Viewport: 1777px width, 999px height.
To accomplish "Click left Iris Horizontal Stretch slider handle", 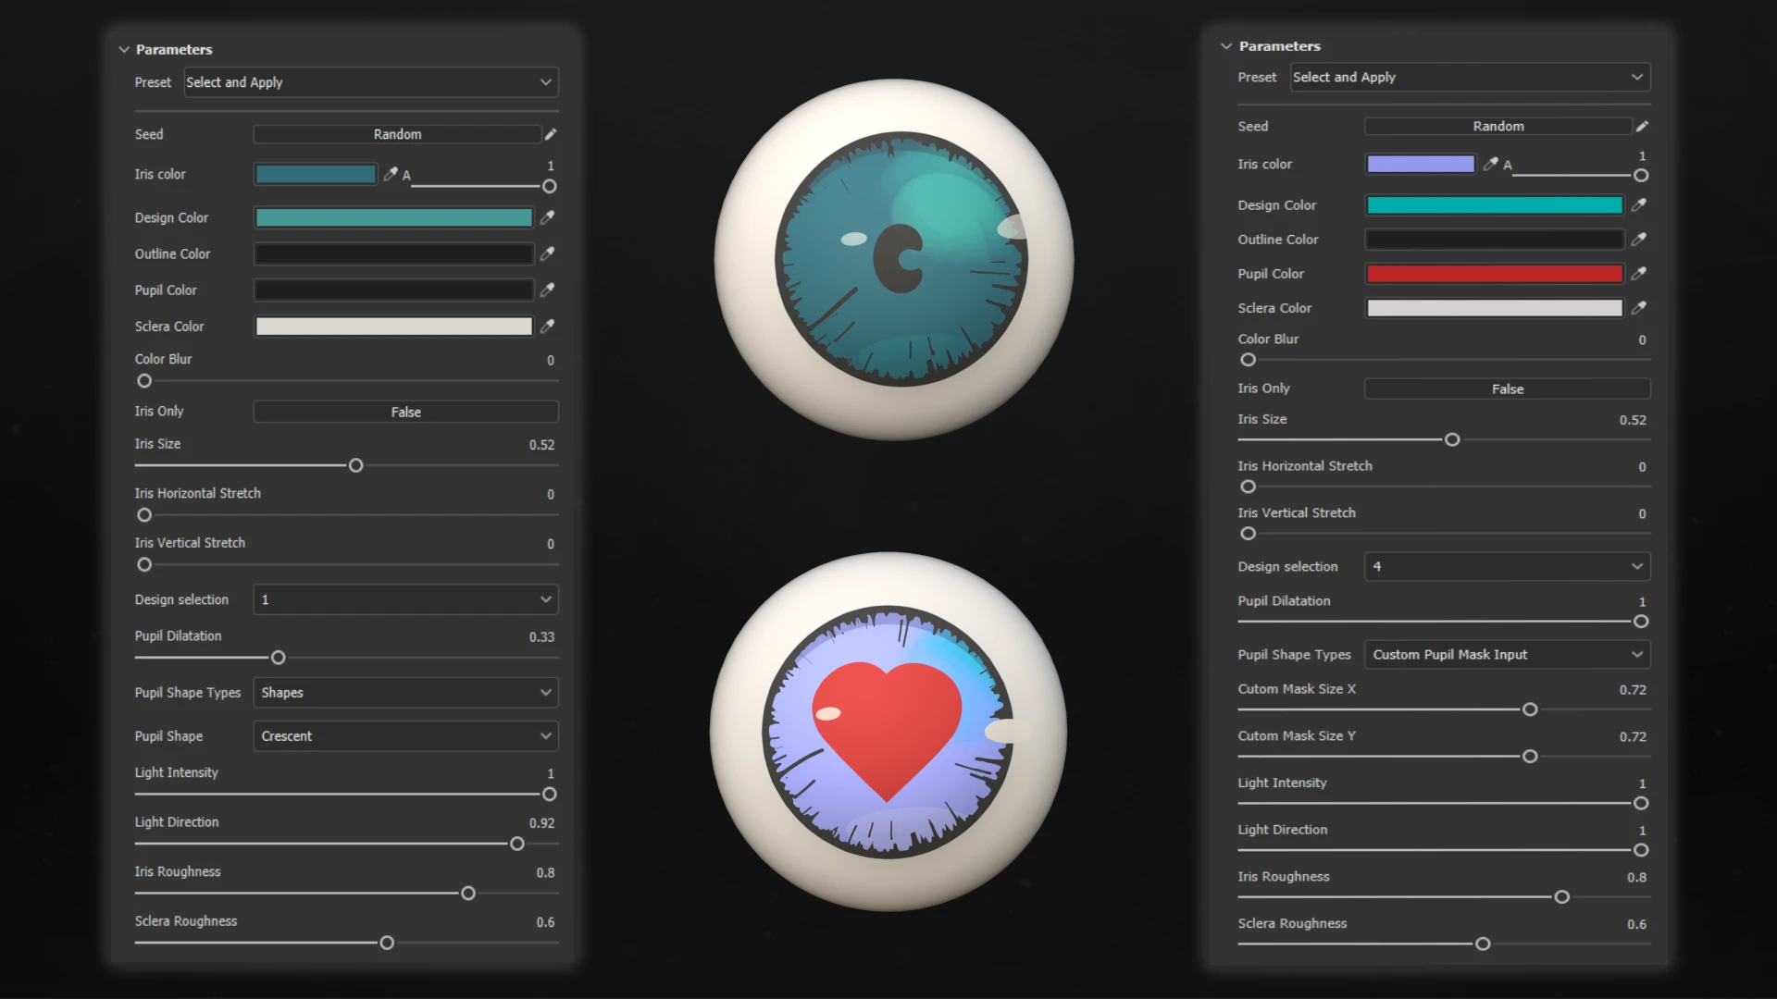I will [144, 515].
